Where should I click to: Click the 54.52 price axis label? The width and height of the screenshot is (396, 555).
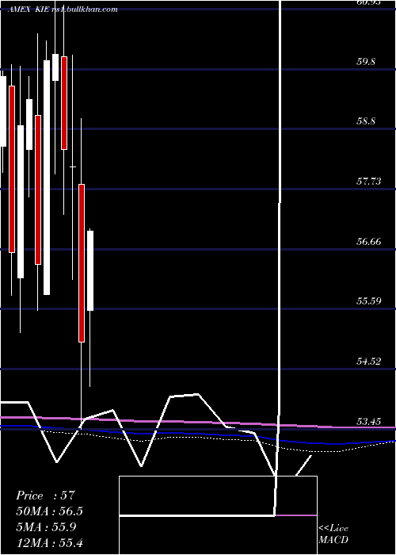[368, 362]
